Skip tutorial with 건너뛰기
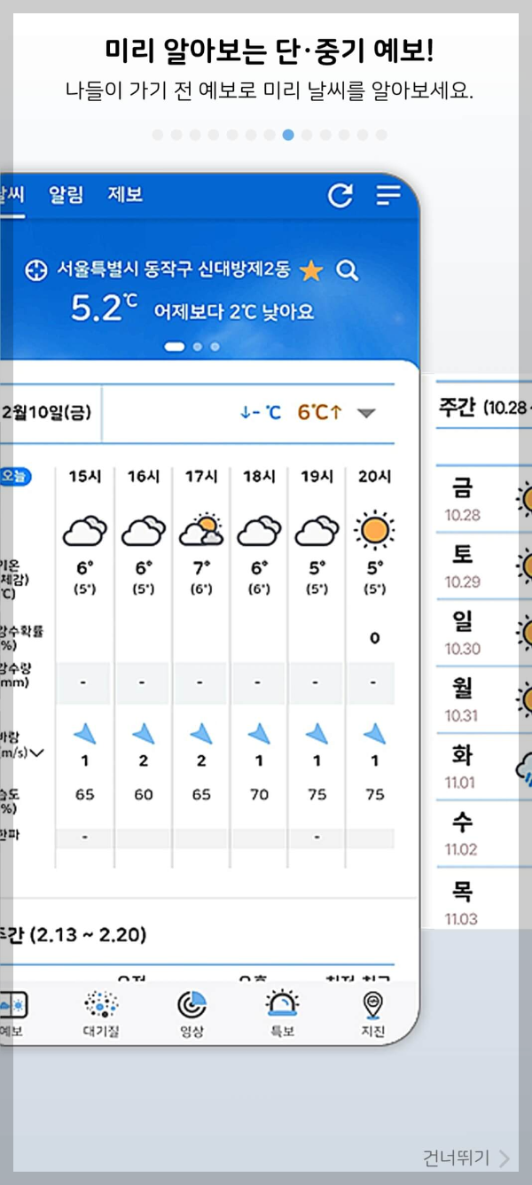Viewport: 532px width, 1185px height. tap(466, 1158)
